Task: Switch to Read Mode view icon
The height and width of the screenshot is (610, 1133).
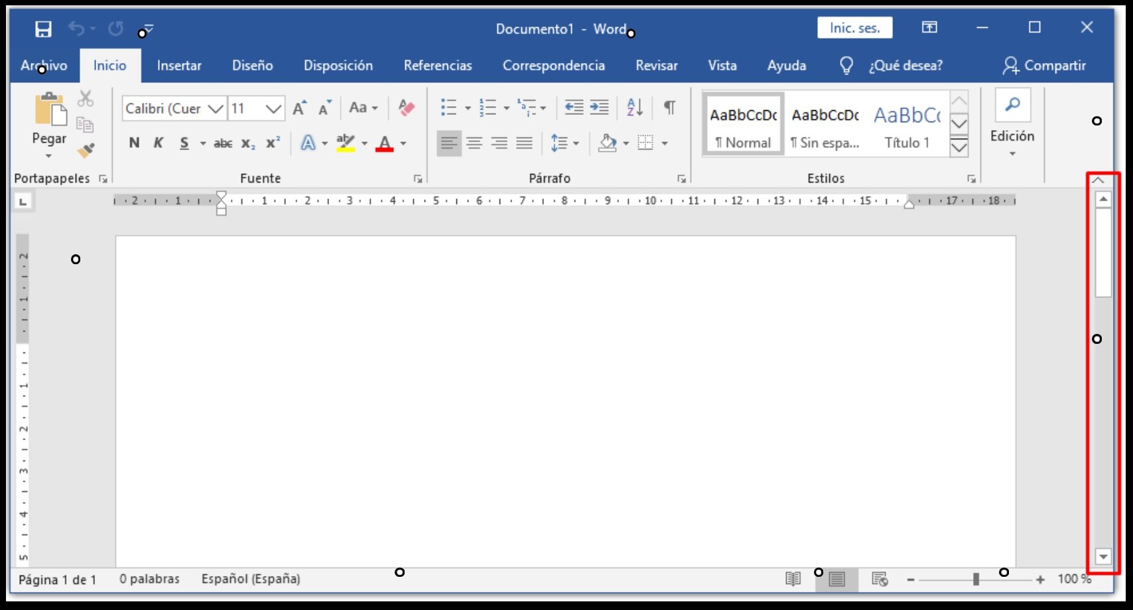Action: pyautogui.click(x=793, y=579)
